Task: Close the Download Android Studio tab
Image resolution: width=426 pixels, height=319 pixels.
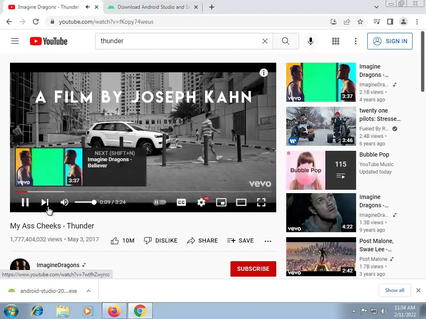Action: point(196,7)
